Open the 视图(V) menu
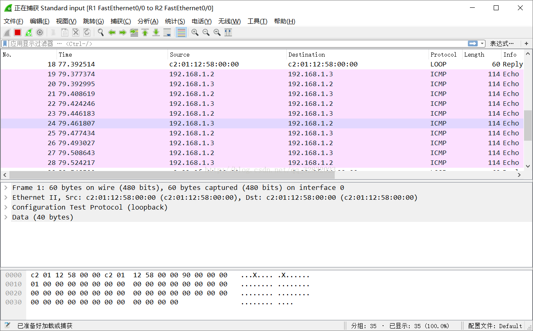This screenshot has width=533, height=331. (66, 21)
